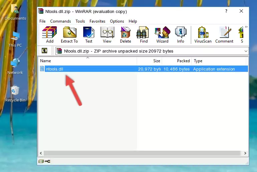Run the Test archive tool
257x172 pixels.
click(89, 35)
